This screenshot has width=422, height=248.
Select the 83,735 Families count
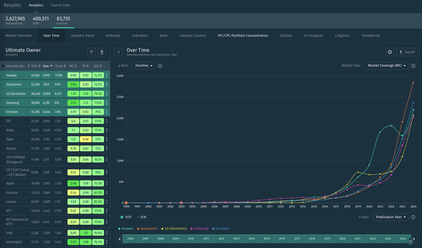[63, 21]
